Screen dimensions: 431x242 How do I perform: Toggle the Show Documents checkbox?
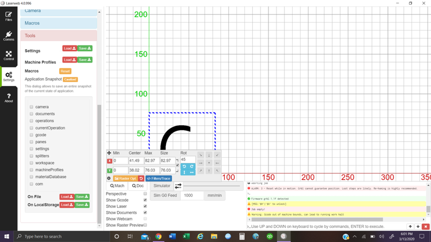click(145, 213)
